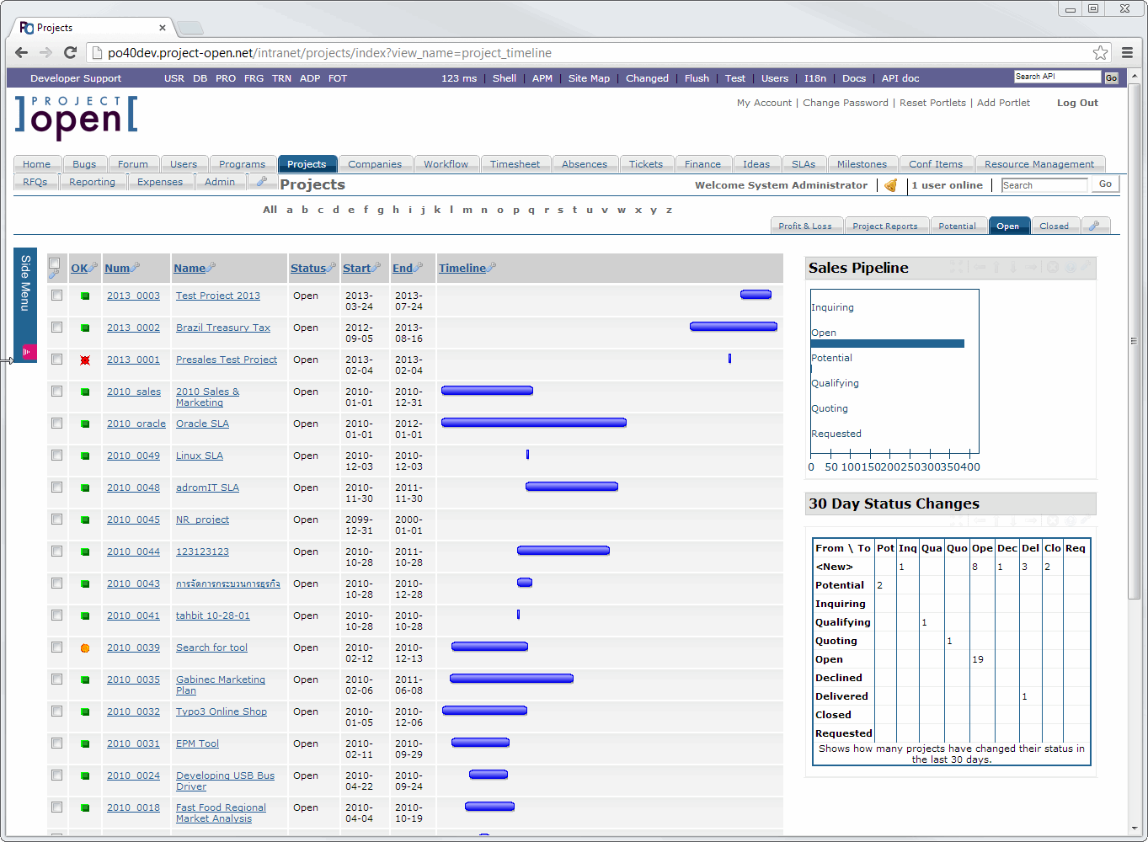This screenshot has width=1148, height=842.
Task: Check the box for Presales Test Project
Action: (57, 360)
